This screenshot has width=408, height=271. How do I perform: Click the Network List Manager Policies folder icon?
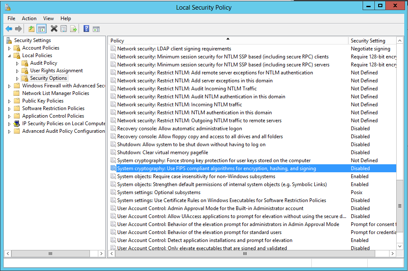click(17, 93)
